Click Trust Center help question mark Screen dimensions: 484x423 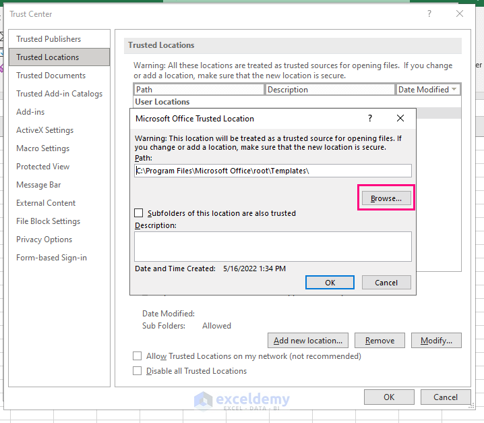(x=429, y=13)
